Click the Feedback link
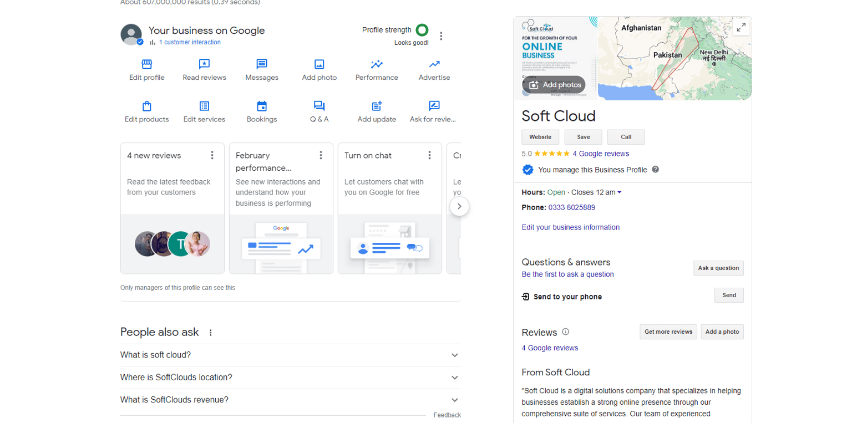Image resolution: width=852 pixels, height=423 pixels. pyautogui.click(x=447, y=415)
